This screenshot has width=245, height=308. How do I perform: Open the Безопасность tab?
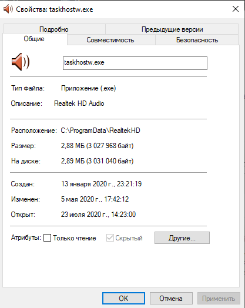coord(197,40)
